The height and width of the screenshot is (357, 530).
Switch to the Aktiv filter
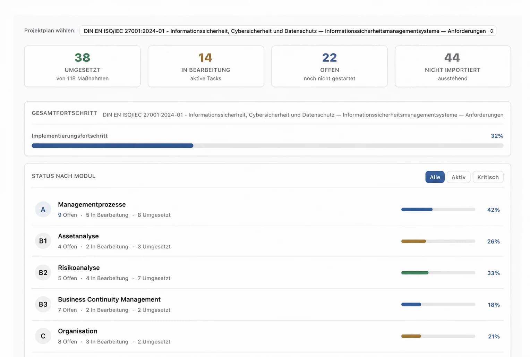459,177
